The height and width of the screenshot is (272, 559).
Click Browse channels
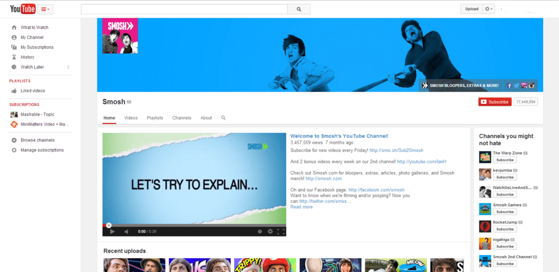(x=38, y=140)
